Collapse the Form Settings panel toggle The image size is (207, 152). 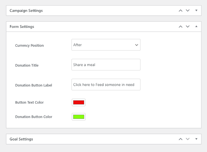click(196, 27)
